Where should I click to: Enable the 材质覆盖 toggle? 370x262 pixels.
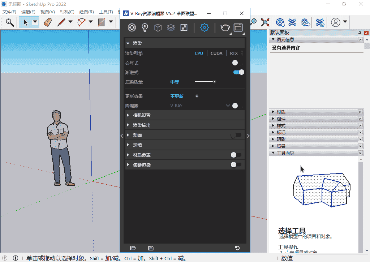click(x=236, y=155)
